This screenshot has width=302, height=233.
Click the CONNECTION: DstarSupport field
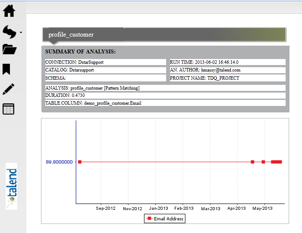click(x=105, y=62)
